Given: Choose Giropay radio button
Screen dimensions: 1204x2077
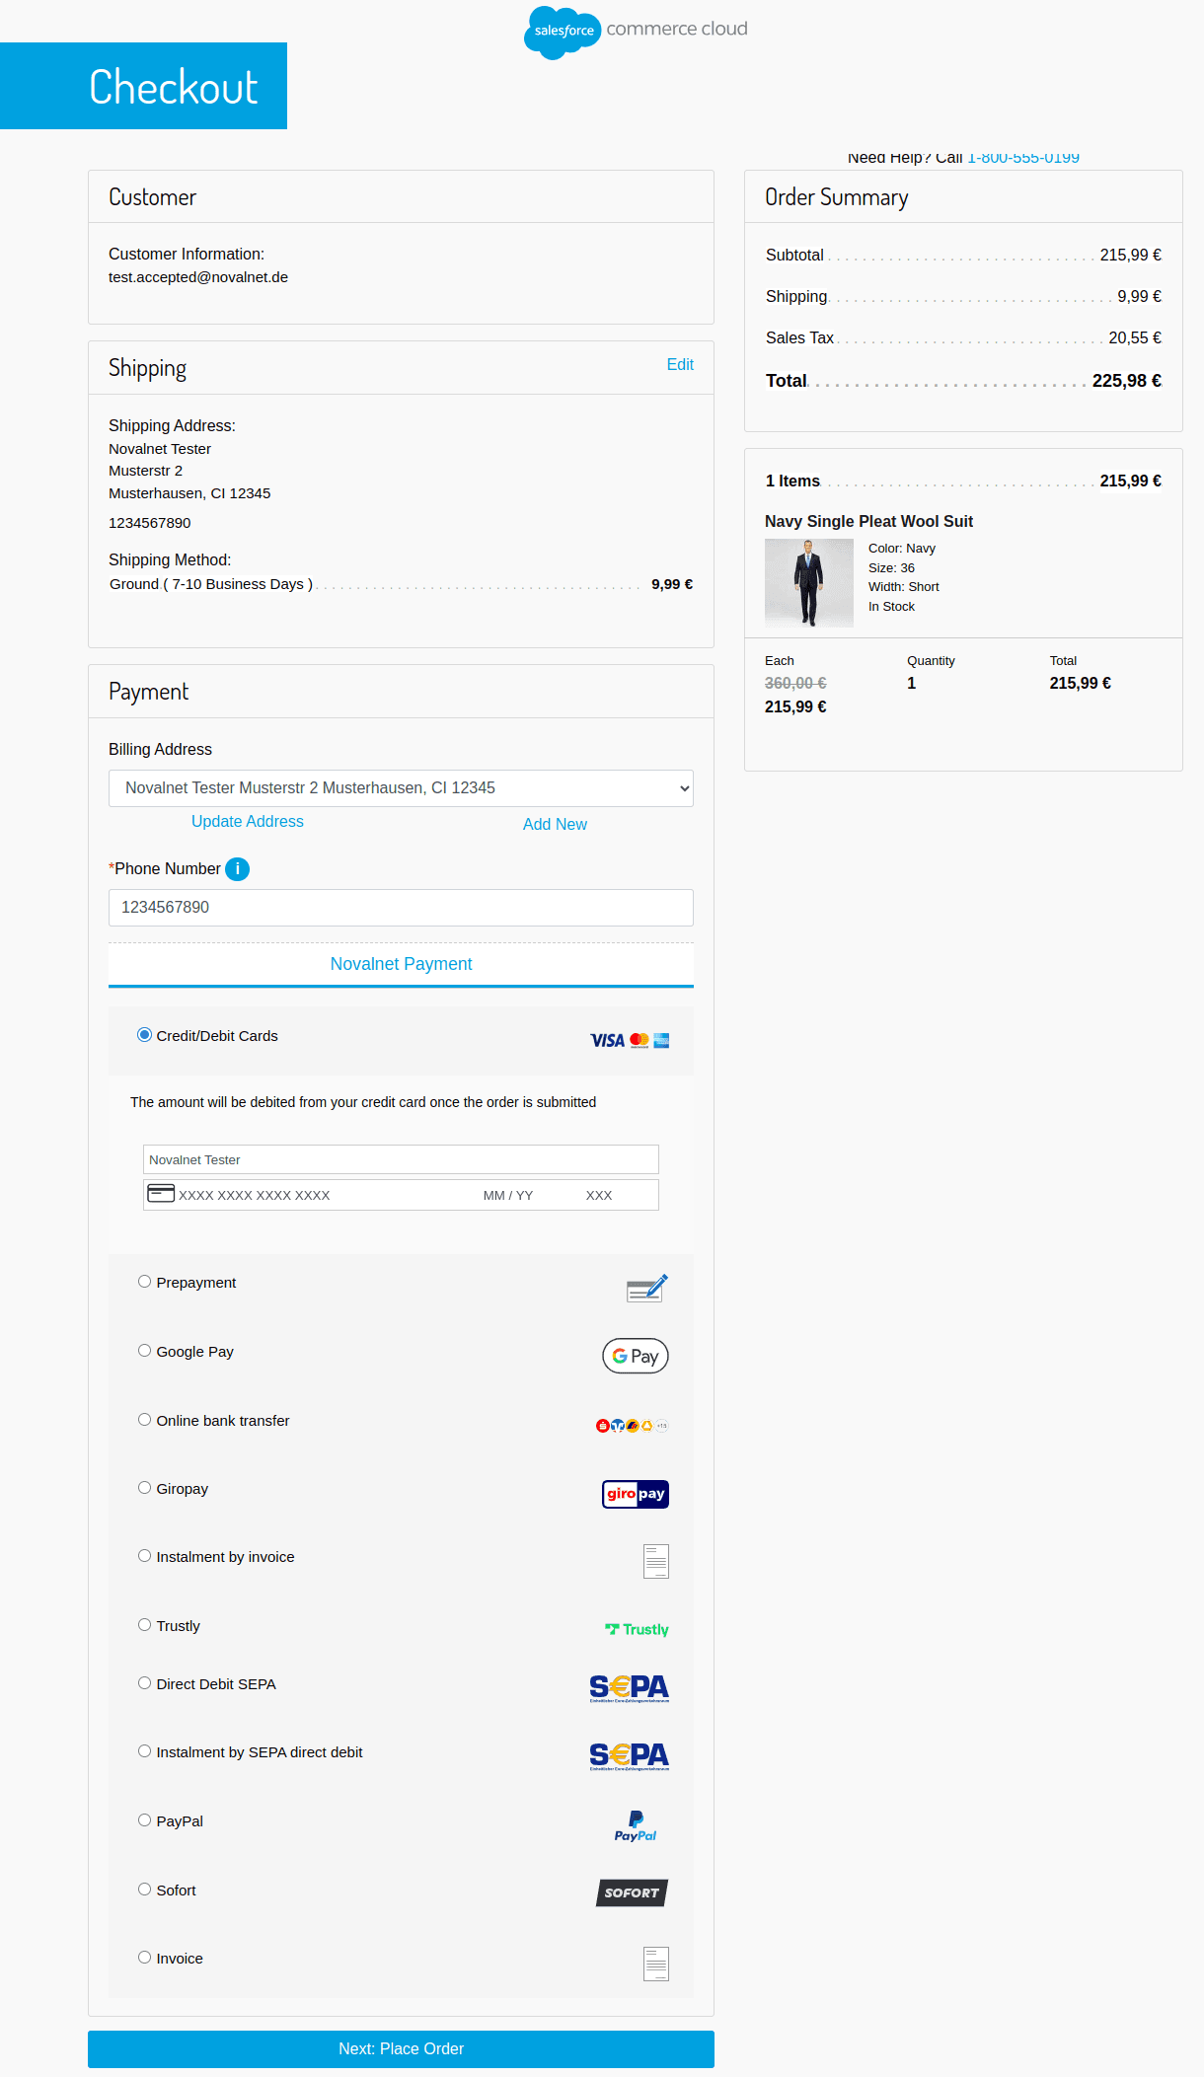Looking at the screenshot, I should [x=144, y=1488].
